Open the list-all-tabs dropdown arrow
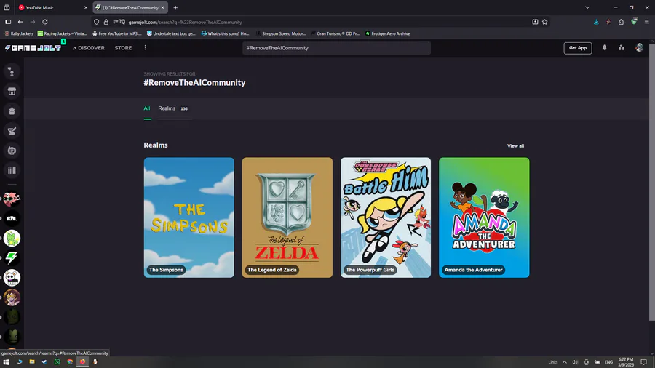Viewport: 655px width, 368px height. pos(587,7)
